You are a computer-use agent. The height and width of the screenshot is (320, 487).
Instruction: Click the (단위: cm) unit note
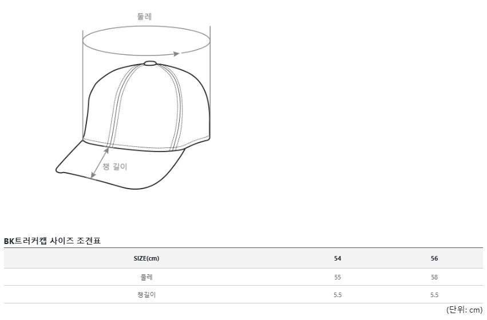click(x=464, y=310)
